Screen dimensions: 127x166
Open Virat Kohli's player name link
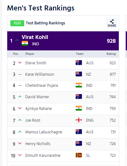(35, 37)
